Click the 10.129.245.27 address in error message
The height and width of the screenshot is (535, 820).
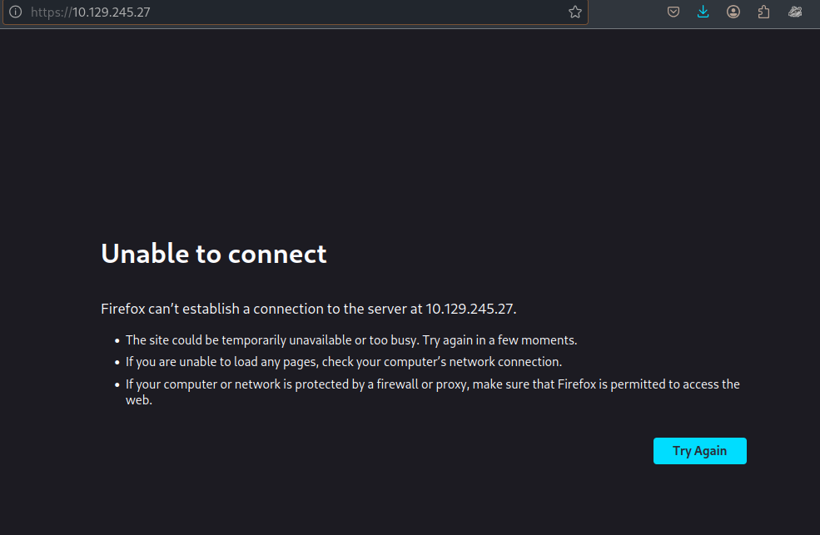pos(470,309)
